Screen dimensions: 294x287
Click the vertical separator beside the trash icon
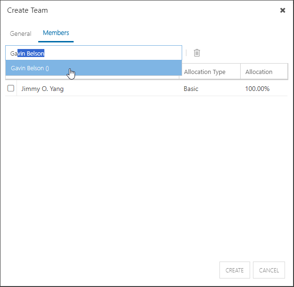click(186, 53)
